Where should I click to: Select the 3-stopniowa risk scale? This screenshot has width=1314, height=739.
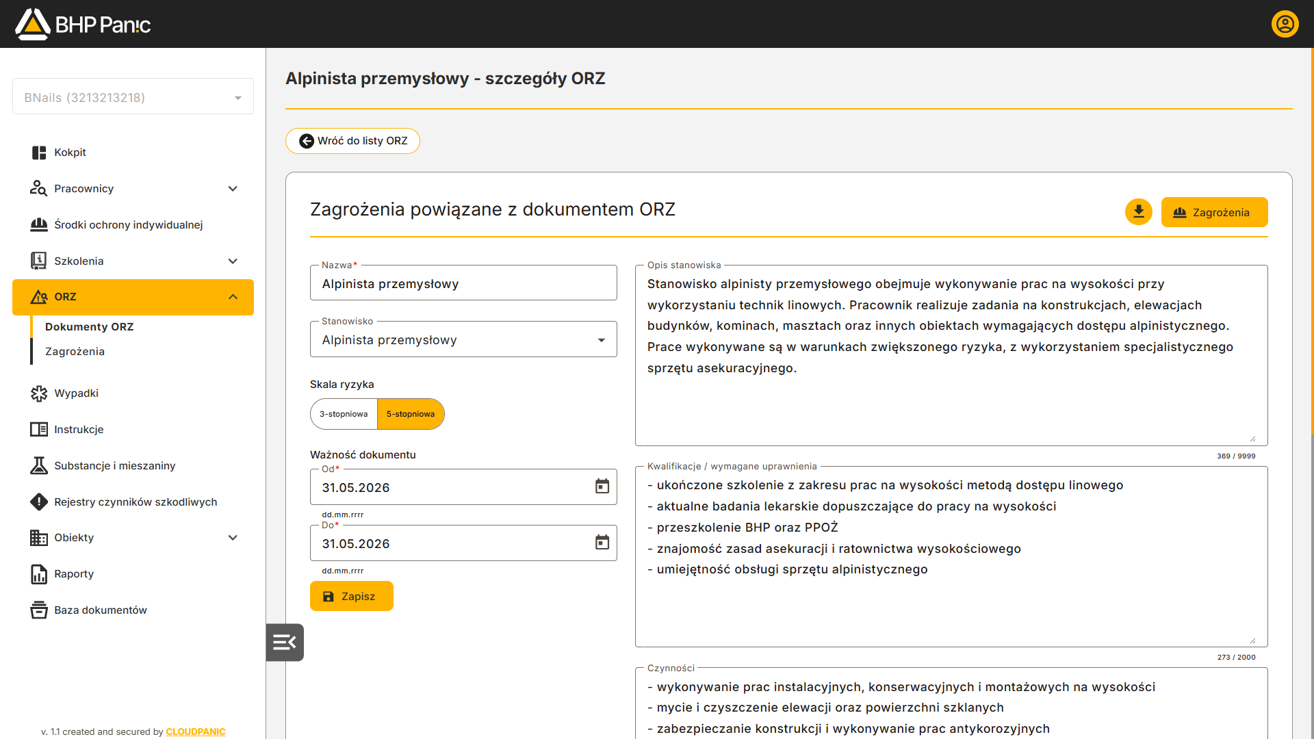tap(344, 414)
